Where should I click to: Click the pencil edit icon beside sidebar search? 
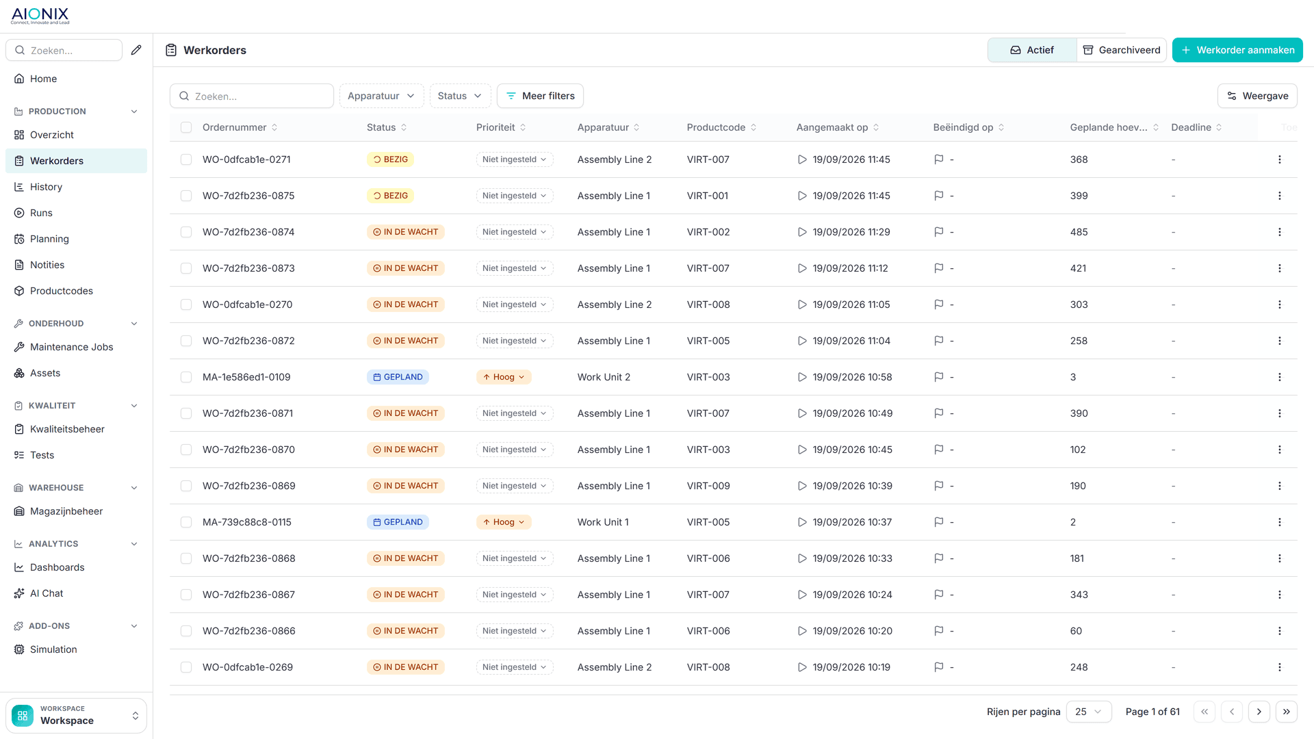(136, 50)
